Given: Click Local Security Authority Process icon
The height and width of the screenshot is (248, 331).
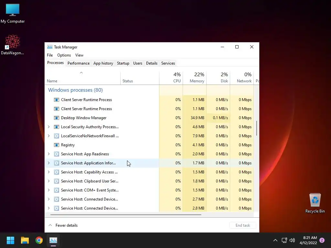Looking at the screenshot, I should click(x=56, y=127).
